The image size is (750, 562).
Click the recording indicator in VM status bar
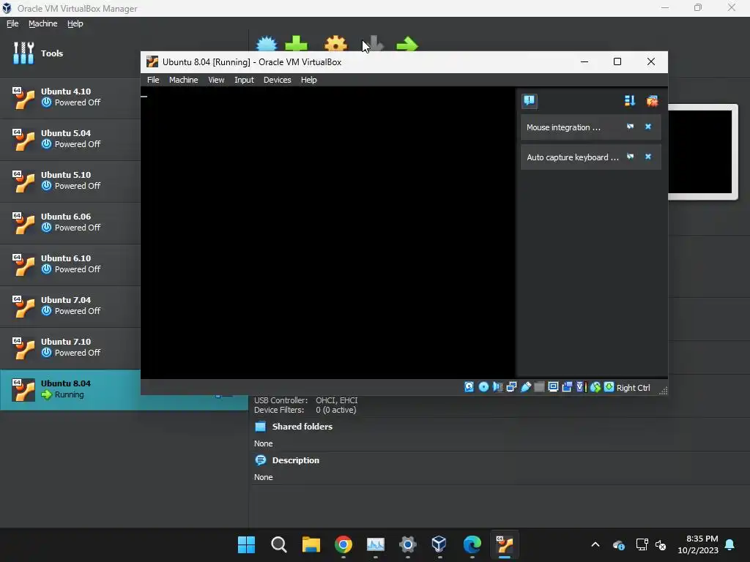click(567, 387)
